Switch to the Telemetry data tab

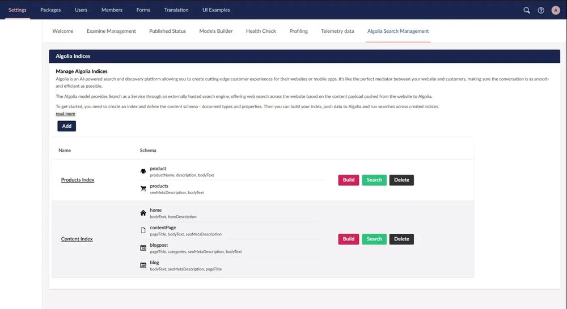pos(337,31)
